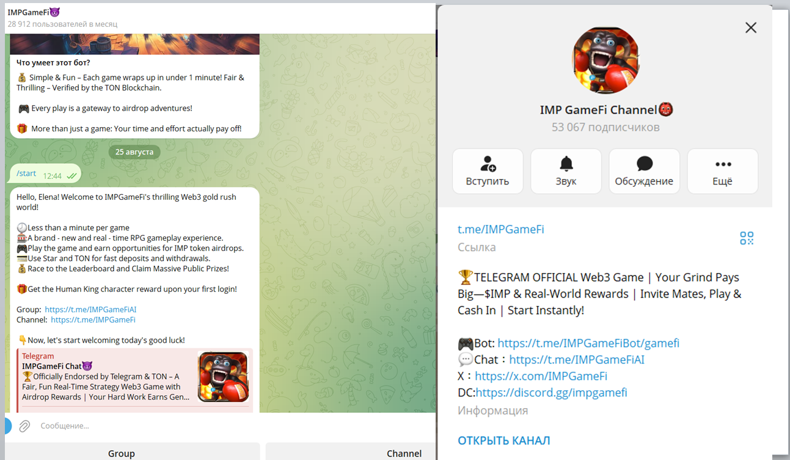Click the game banner image atop chat
The width and height of the screenshot is (790, 460).
[134, 44]
